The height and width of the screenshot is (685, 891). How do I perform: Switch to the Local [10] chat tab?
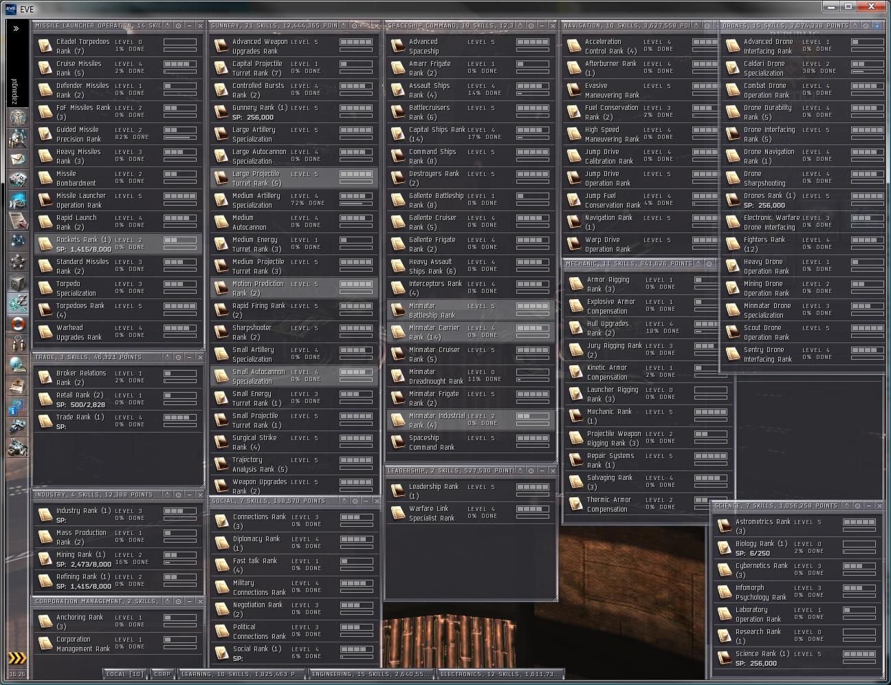click(124, 674)
